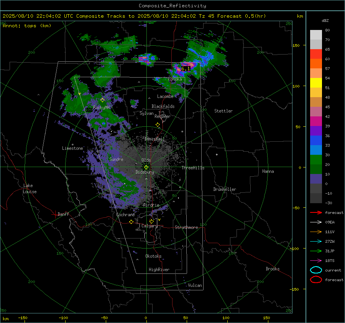Click the Banff label
This screenshot has height=323, width=345.
[63, 214]
